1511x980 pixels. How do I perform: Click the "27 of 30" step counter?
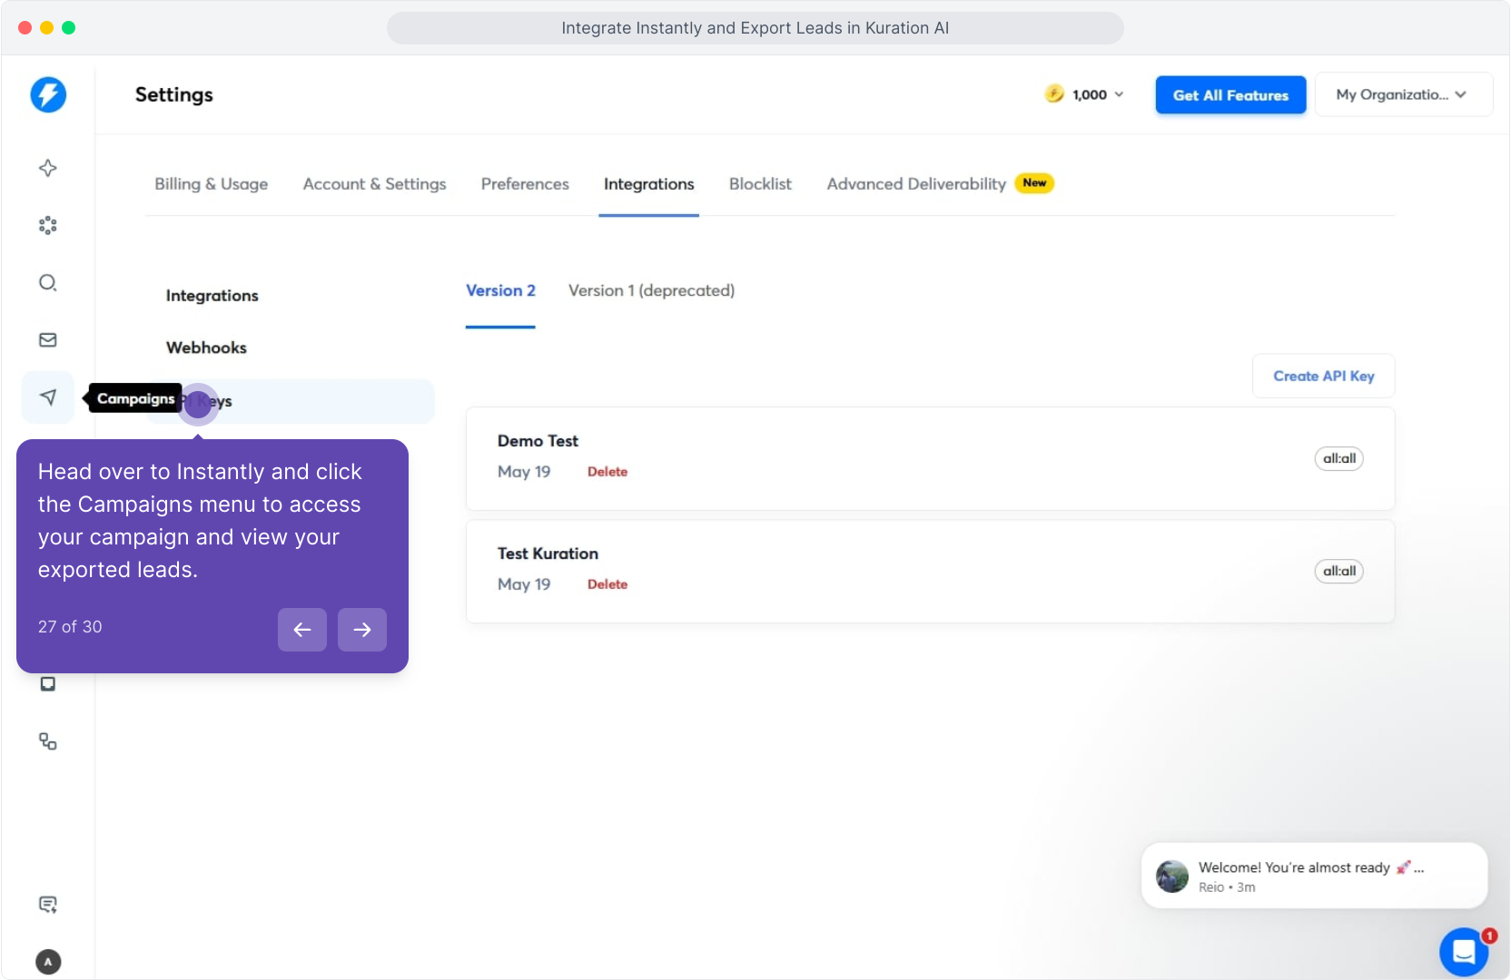click(70, 627)
